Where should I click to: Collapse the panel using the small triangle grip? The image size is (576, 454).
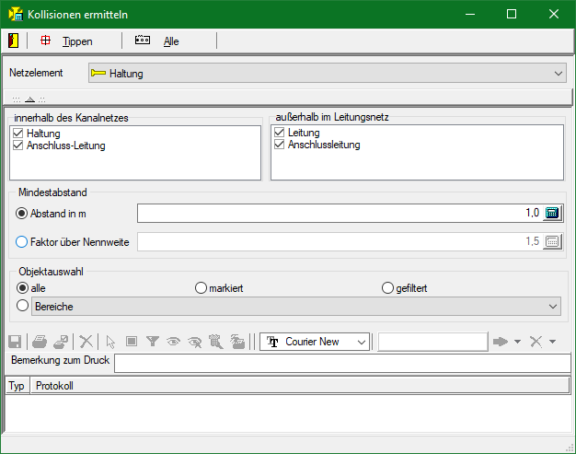pyautogui.click(x=29, y=99)
